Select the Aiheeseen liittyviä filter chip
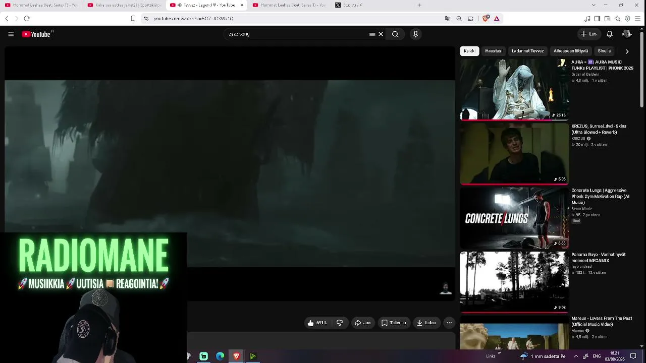The width and height of the screenshot is (646, 363). 571,51
